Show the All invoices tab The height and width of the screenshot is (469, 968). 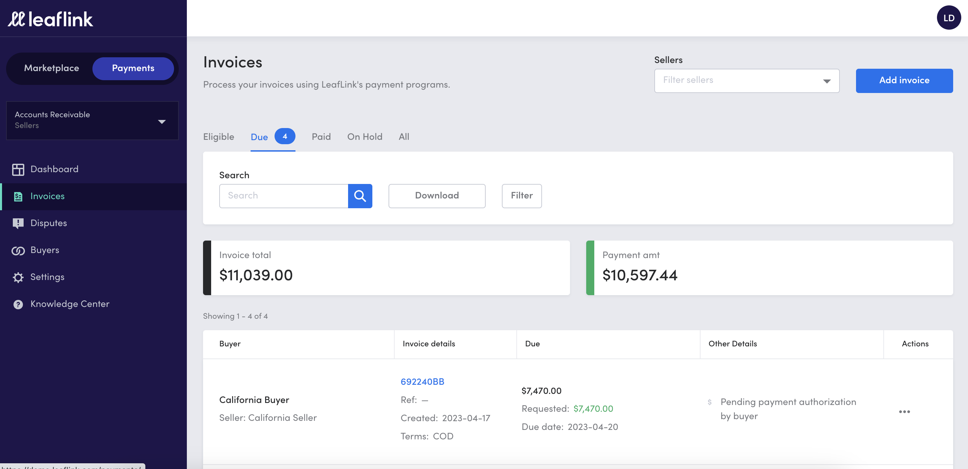[404, 137]
